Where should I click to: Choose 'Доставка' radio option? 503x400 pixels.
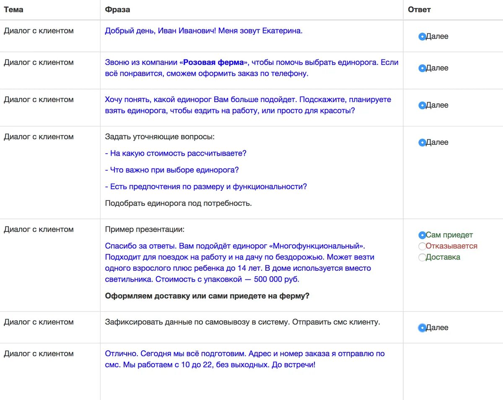pos(422,257)
